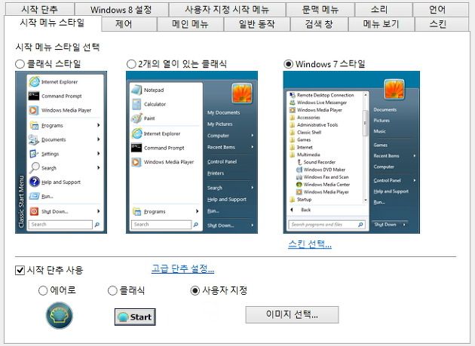Click the Search magnifier icon in classic preview
The image size is (475, 346).
tap(34, 167)
